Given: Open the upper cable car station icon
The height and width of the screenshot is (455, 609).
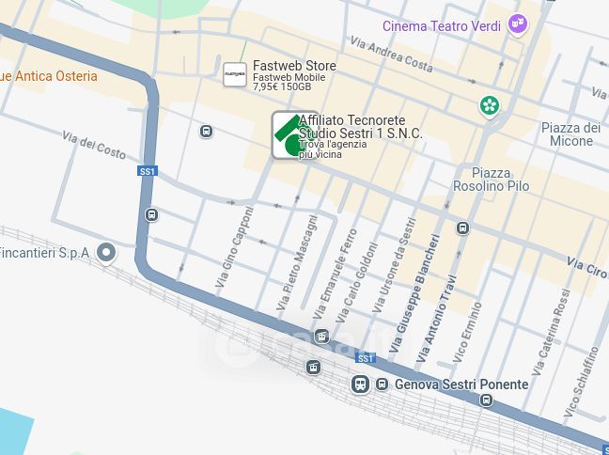Looking at the screenshot, I should pyautogui.click(x=321, y=337).
